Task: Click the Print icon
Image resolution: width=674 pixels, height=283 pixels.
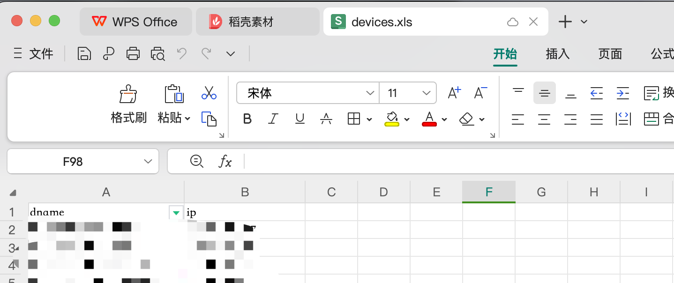Action: click(133, 54)
